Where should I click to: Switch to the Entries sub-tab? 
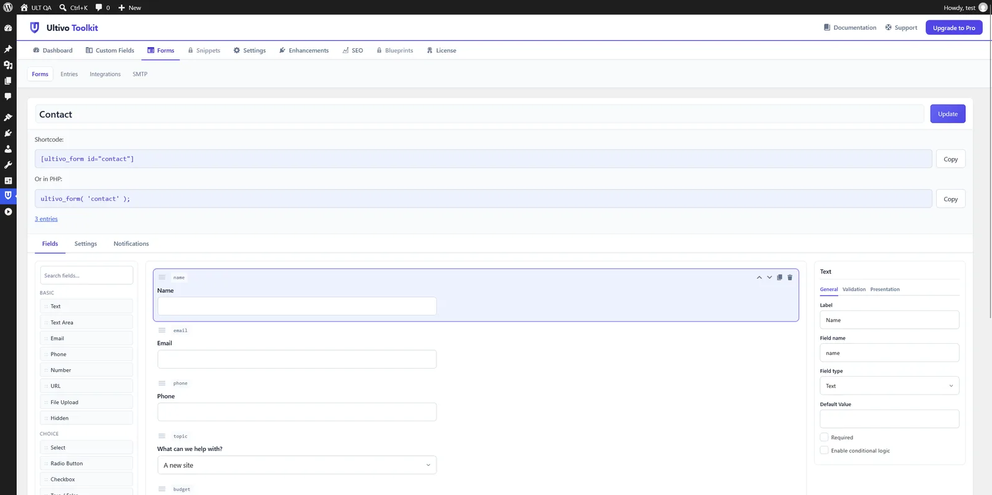coord(69,74)
